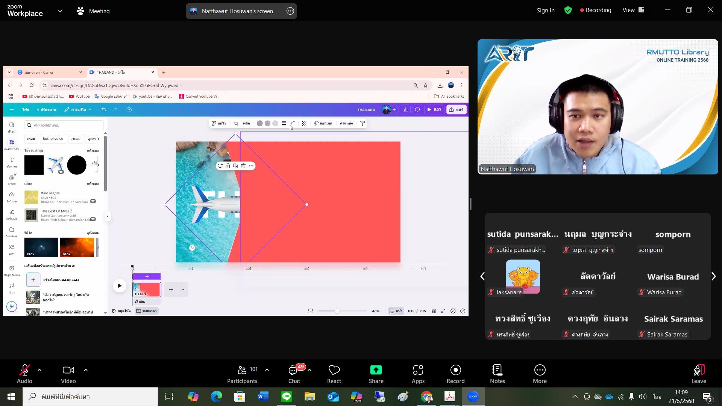
Task: Open the Uploads panel in Canva sidebar
Action: click(x=12, y=197)
